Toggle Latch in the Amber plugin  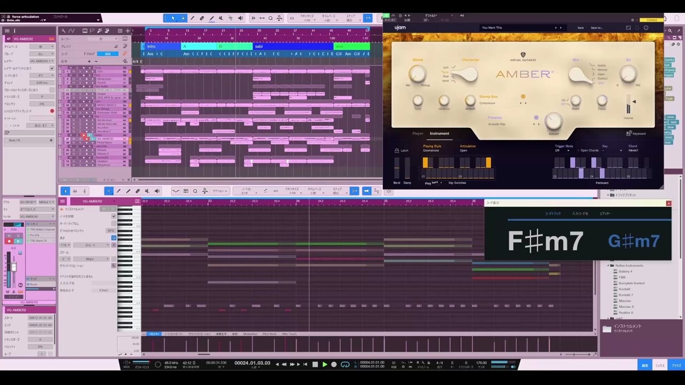coord(401,150)
